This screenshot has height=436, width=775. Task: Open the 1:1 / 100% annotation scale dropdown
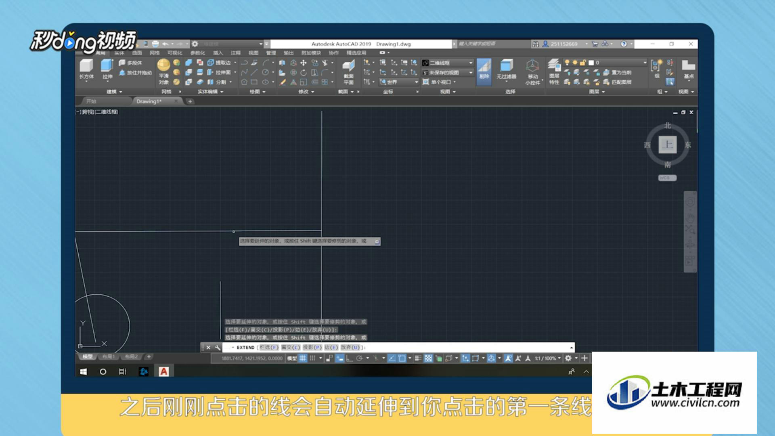[548, 358]
